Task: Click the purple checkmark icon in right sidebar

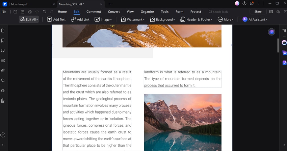Action: (x=284, y=63)
